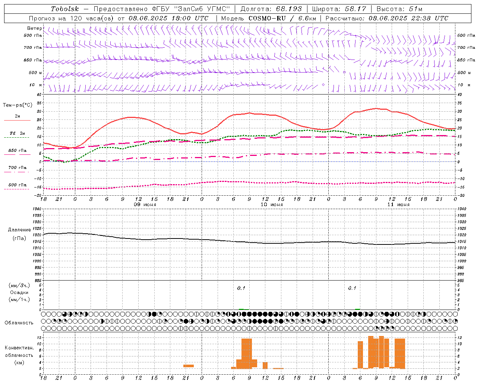Click the Давление pressure panel label
The width and height of the screenshot is (477, 381).
19,230
